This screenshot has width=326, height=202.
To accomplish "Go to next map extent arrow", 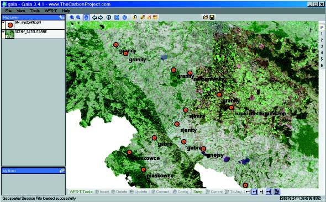I will click(x=101, y=18).
